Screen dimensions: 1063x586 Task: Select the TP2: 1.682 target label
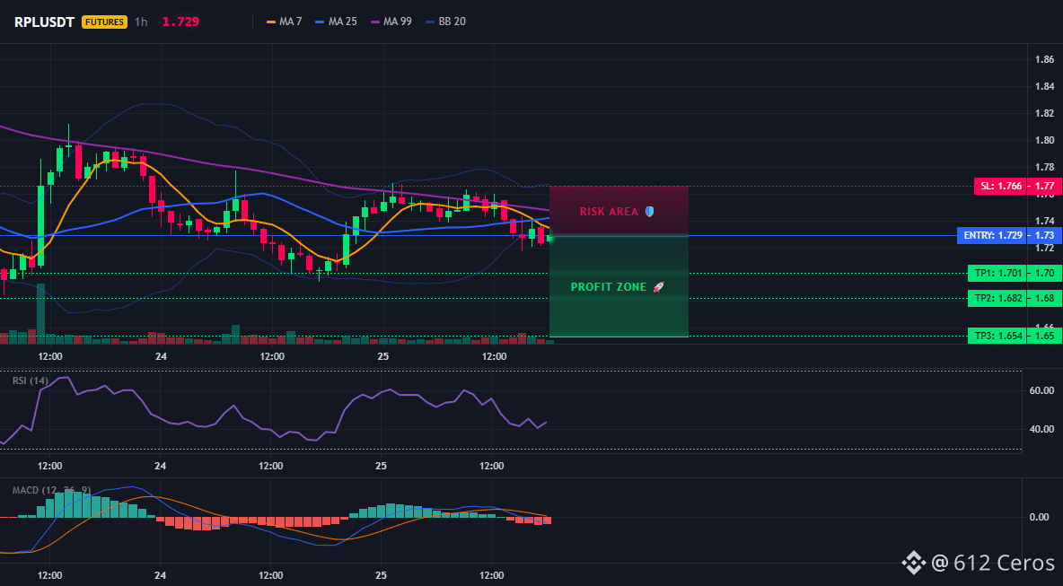click(x=997, y=298)
